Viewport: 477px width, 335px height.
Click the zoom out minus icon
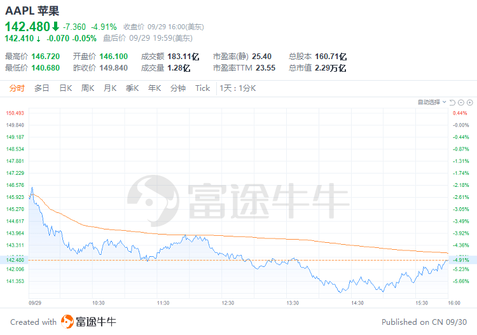coord(461,102)
